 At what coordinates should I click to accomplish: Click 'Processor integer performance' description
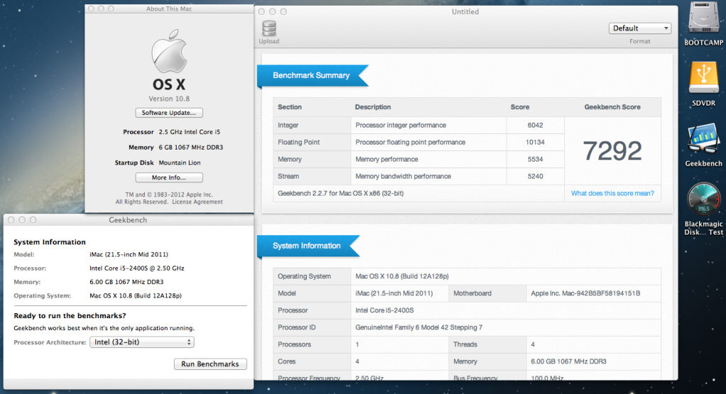coord(400,125)
